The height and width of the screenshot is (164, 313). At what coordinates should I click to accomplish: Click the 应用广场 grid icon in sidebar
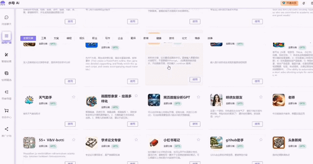coord(7,36)
